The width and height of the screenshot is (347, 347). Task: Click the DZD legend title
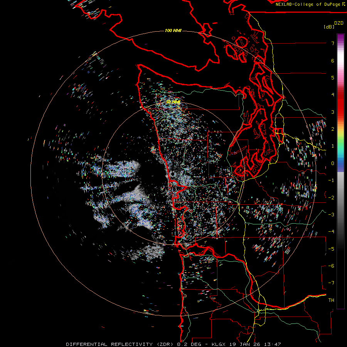[339, 23]
